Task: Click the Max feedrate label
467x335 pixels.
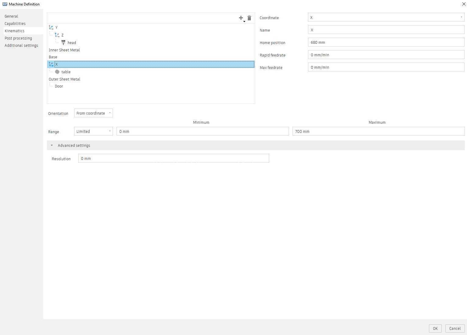Action: click(271, 67)
